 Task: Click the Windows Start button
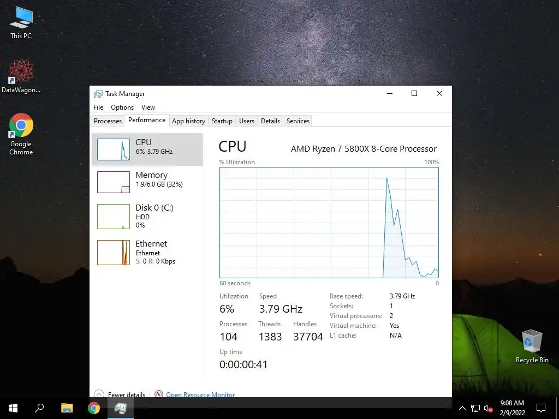pyautogui.click(x=13, y=408)
